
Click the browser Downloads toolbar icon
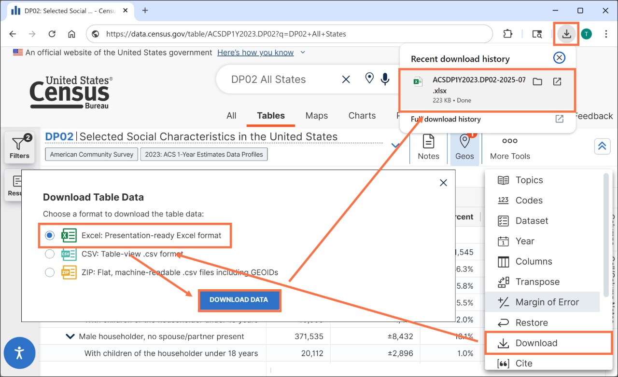(x=566, y=34)
